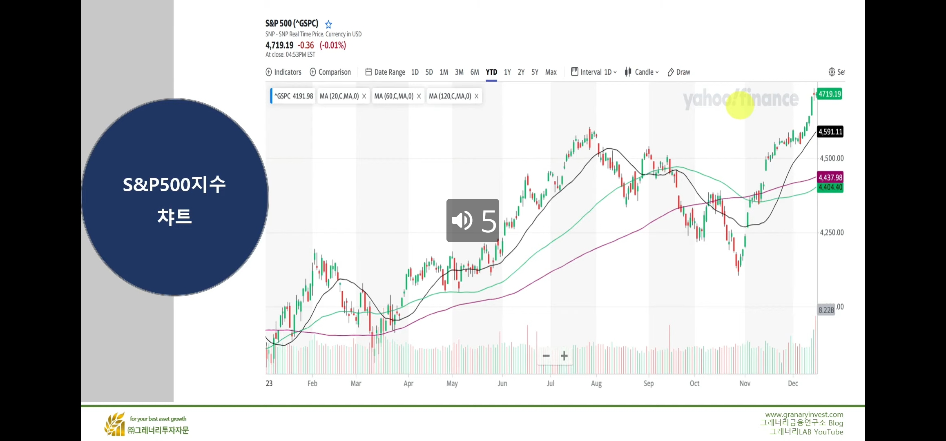Select the 5Y range
The image size is (946, 441).
(x=535, y=72)
